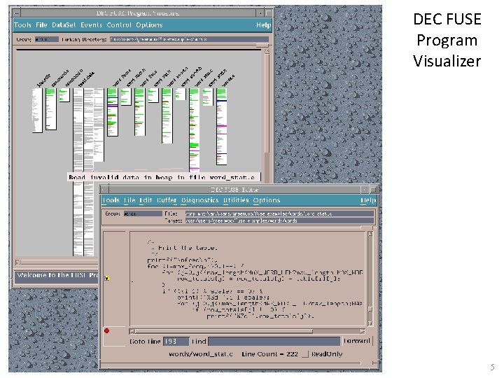Open Tools menu in FUSE Editor window
Image resolution: width=504 pixels, height=378 pixels.
pyautogui.click(x=111, y=200)
